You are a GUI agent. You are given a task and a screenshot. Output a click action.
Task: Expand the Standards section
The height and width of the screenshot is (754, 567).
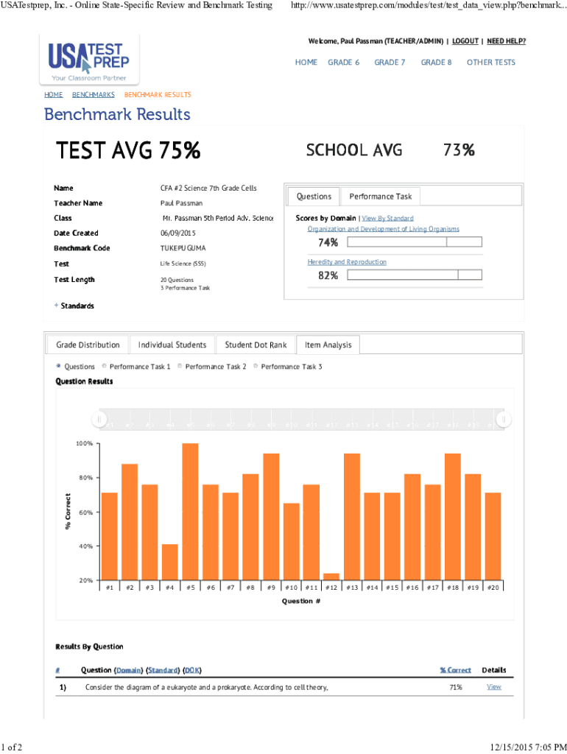tap(74, 306)
